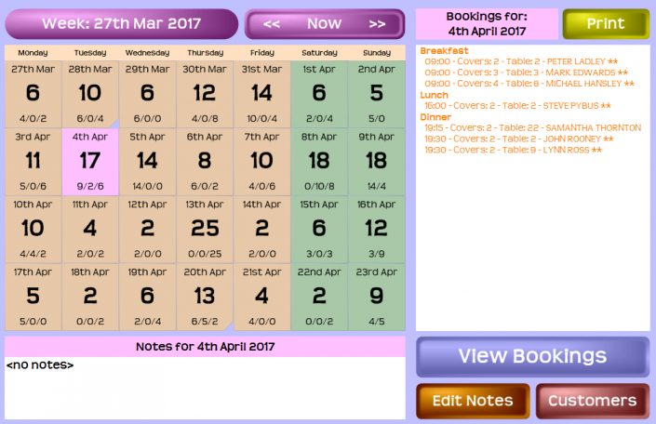The height and width of the screenshot is (424, 656).
Task: Select the 21st Apr calendar day
Action: click(x=261, y=297)
